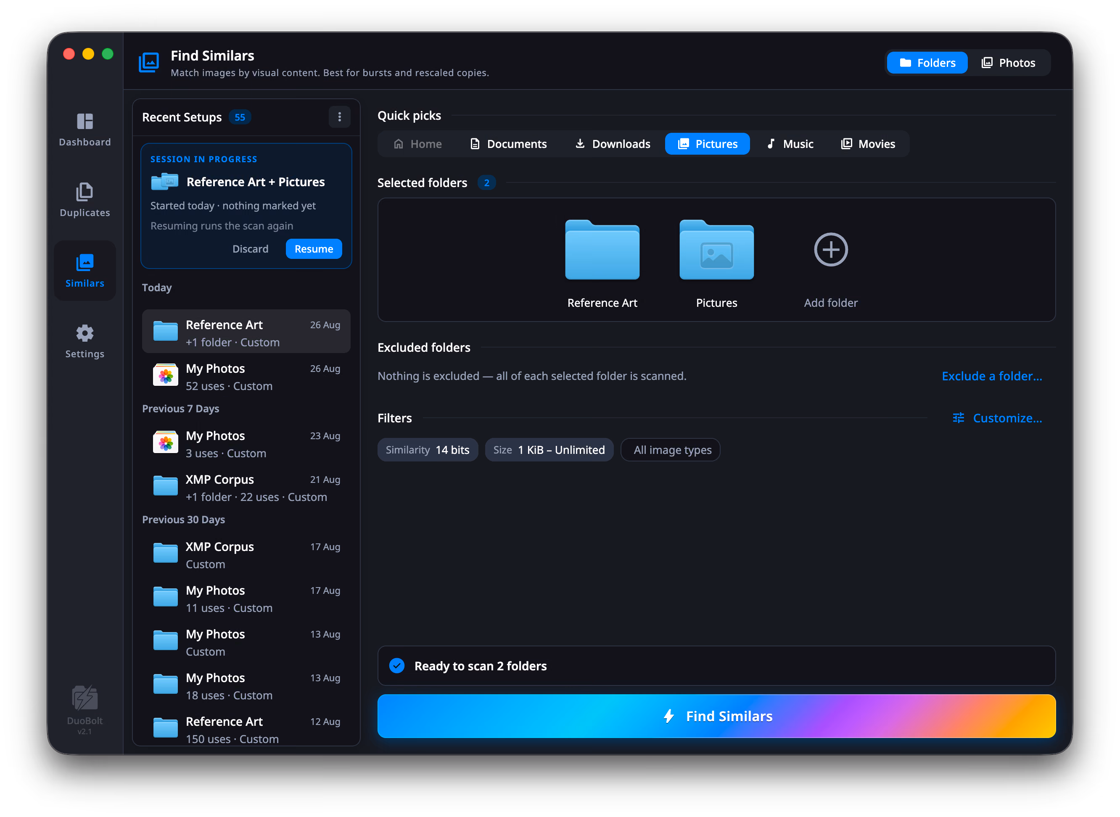The height and width of the screenshot is (817, 1120).
Task: Click the "Quick picks" heading
Action: point(409,116)
